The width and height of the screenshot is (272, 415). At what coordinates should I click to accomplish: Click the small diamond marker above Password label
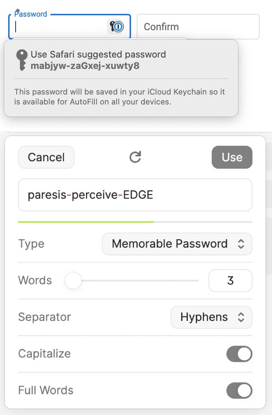point(17,11)
